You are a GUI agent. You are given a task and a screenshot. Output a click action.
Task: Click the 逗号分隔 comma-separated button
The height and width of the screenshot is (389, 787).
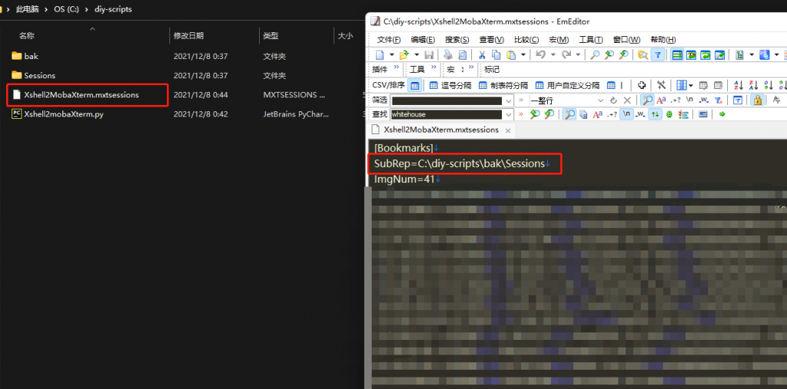click(450, 85)
